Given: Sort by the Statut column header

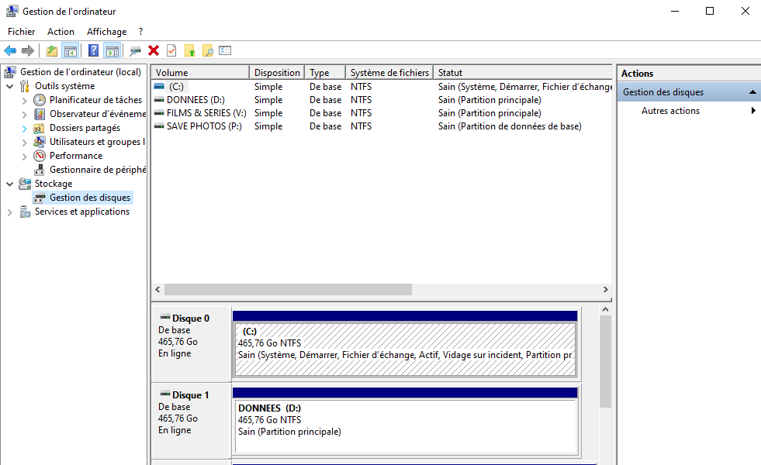Looking at the screenshot, I should pos(523,72).
